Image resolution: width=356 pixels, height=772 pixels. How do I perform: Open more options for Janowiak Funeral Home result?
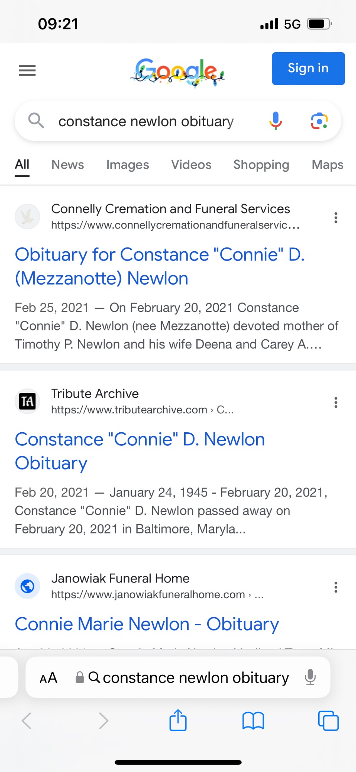point(336,587)
